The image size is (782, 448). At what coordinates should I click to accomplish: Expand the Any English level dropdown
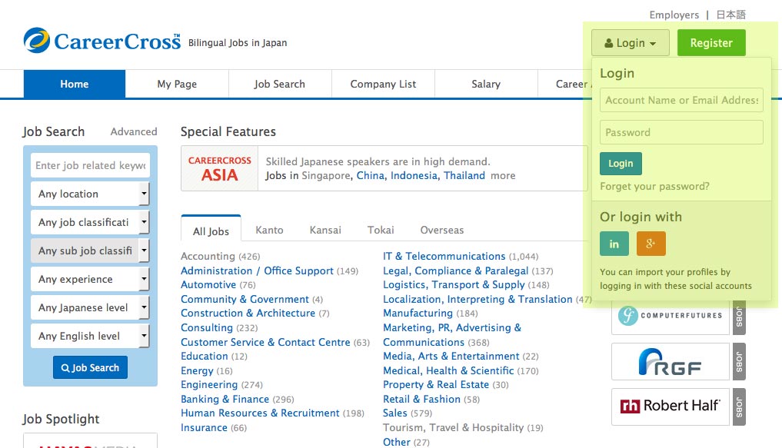90,336
